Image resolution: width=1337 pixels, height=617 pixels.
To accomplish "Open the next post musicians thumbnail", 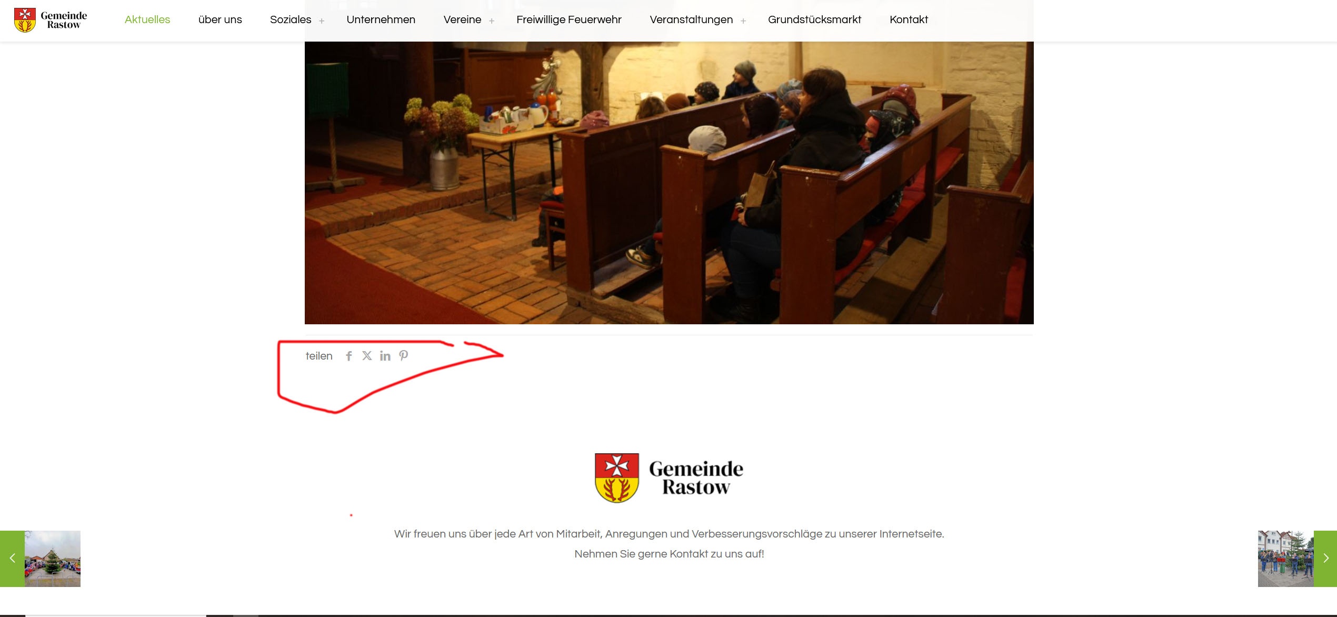I will (x=1286, y=559).
